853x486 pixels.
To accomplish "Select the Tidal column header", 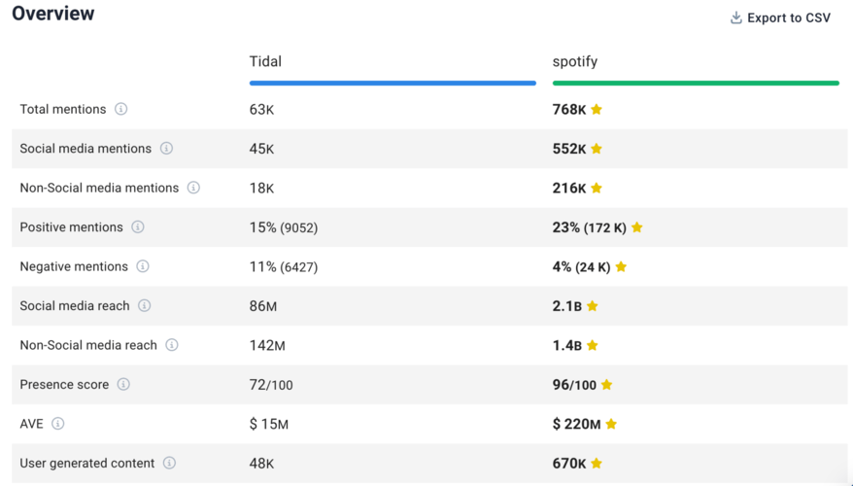I will pos(265,61).
